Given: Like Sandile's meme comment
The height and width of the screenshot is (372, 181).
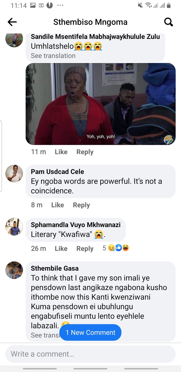Looking at the screenshot, I should point(61,152).
